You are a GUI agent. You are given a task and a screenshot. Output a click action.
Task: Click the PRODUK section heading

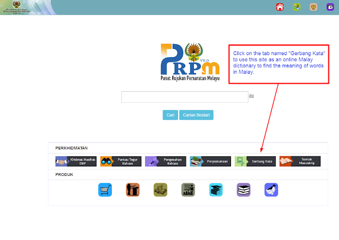[x=64, y=174]
